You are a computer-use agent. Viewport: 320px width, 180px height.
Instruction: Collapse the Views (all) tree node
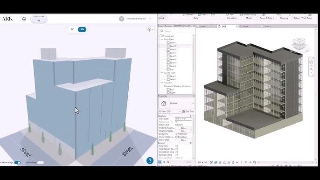coord(160,36)
